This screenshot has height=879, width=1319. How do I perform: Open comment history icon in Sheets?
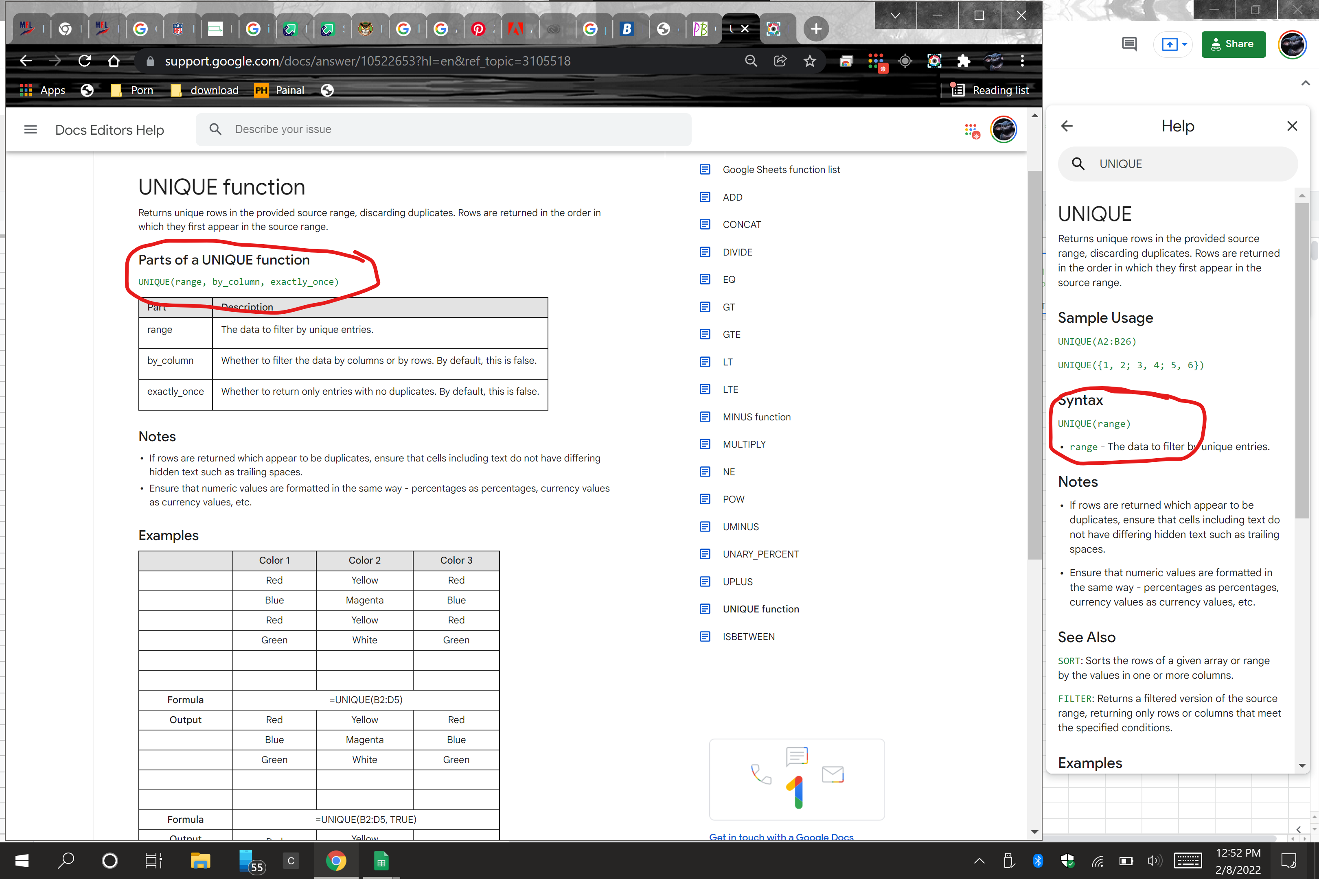(x=1129, y=44)
